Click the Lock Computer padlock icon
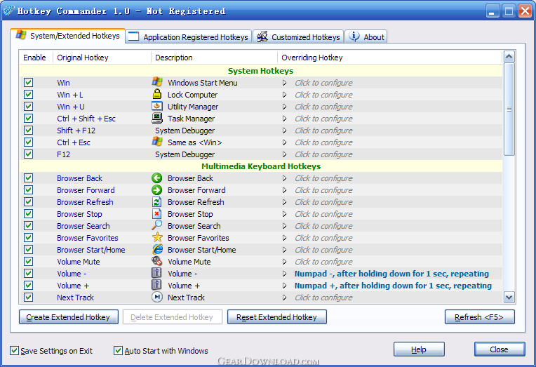536x367 pixels. (157, 95)
